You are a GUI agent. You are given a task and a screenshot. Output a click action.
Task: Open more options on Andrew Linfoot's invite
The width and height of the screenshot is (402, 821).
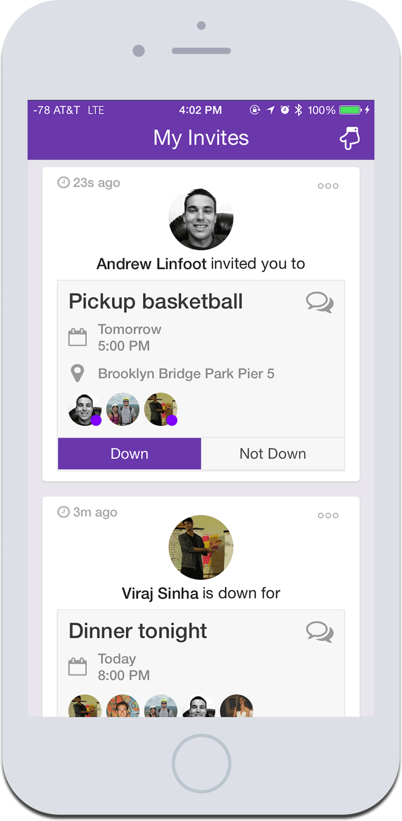coord(328,186)
